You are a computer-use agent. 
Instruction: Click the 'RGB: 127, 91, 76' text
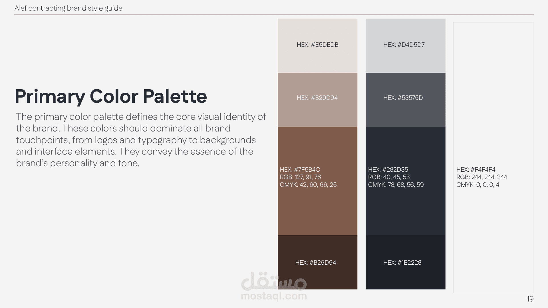pos(300,177)
